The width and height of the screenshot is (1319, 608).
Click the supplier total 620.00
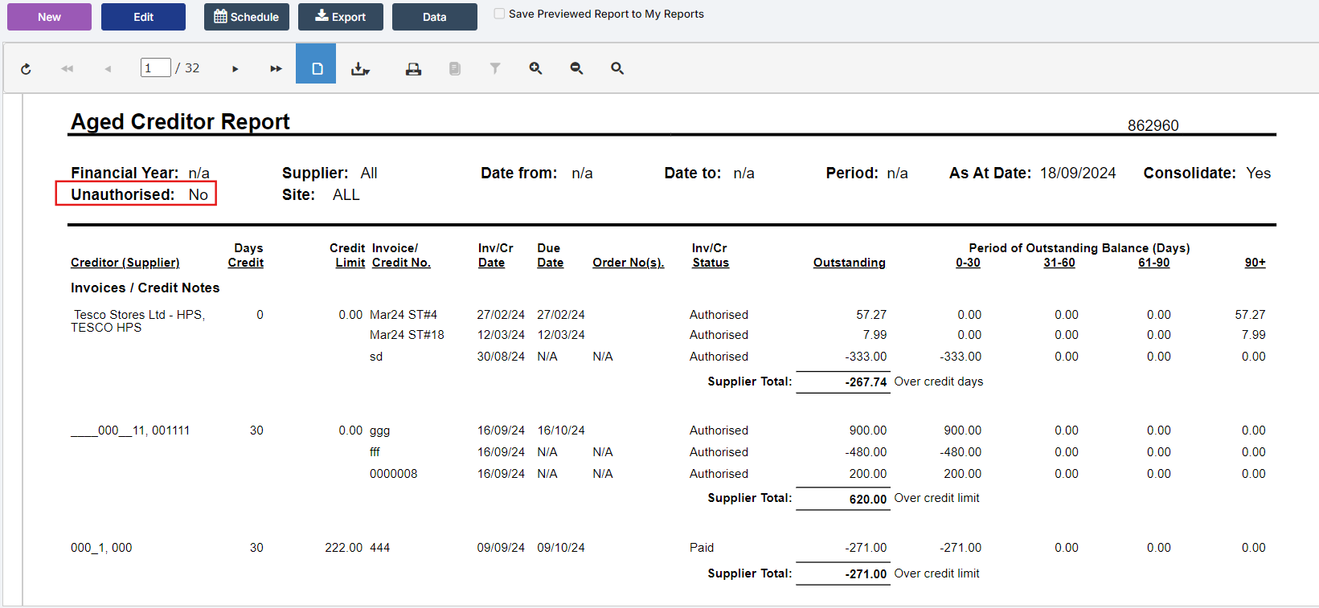pyautogui.click(x=868, y=500)
